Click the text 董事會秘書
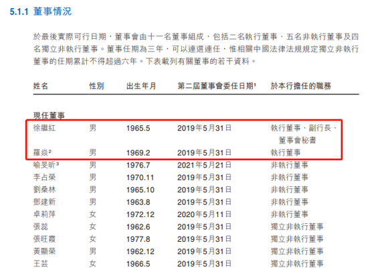 click(297, 140)
